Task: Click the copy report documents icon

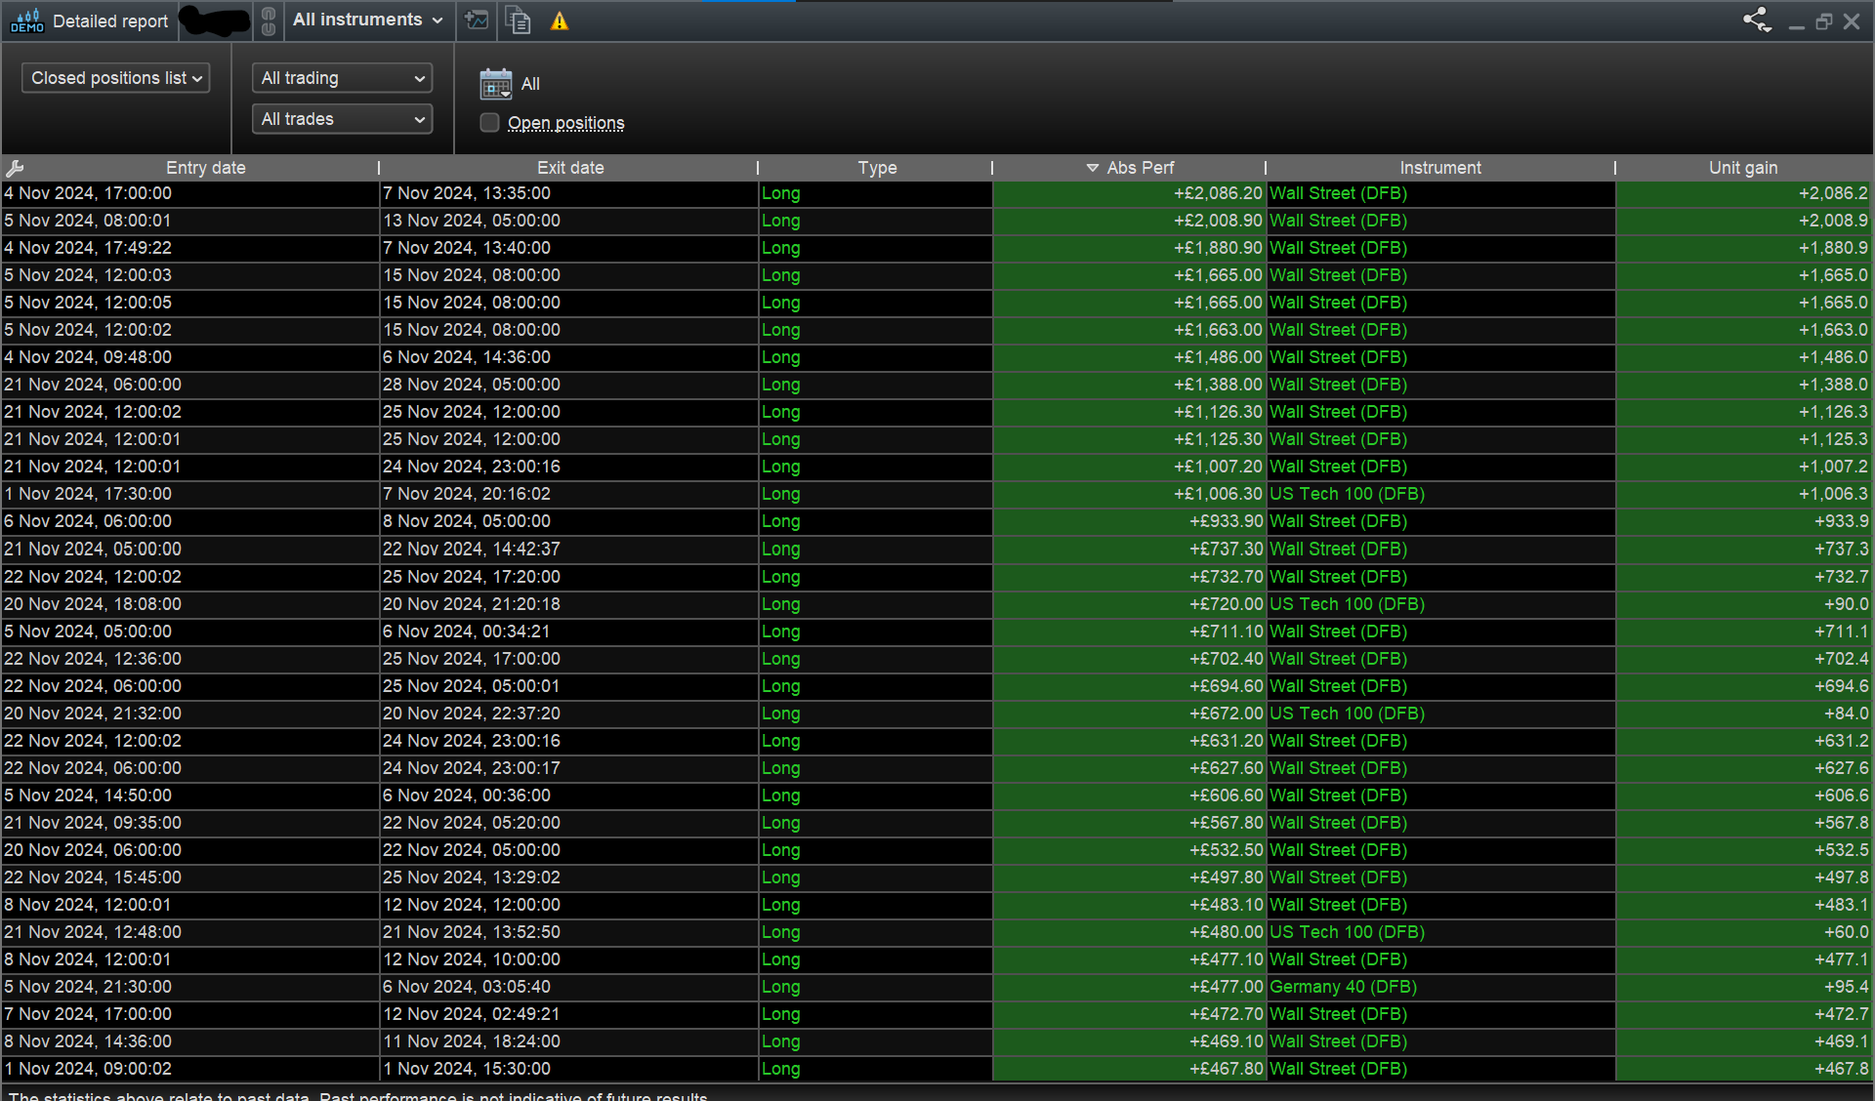Action: point(519,20)
